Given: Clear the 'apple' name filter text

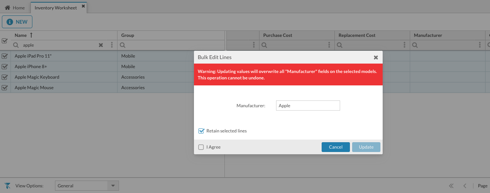Looking at the screenshot, I should coord(101,45).
